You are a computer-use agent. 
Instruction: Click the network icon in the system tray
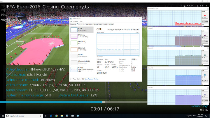point(189,116)
